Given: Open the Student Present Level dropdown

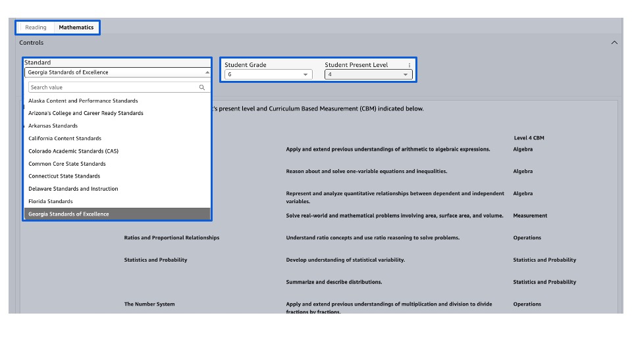Looking at the screenshot, I should [x=368, y=74].
